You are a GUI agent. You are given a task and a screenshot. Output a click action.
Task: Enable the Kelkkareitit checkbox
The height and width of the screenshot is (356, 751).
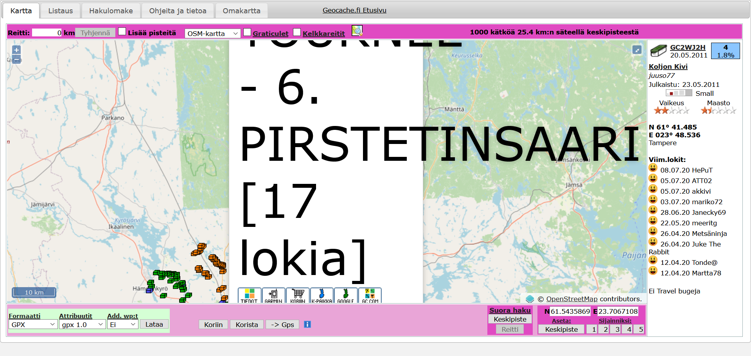(x=297, y=32)
